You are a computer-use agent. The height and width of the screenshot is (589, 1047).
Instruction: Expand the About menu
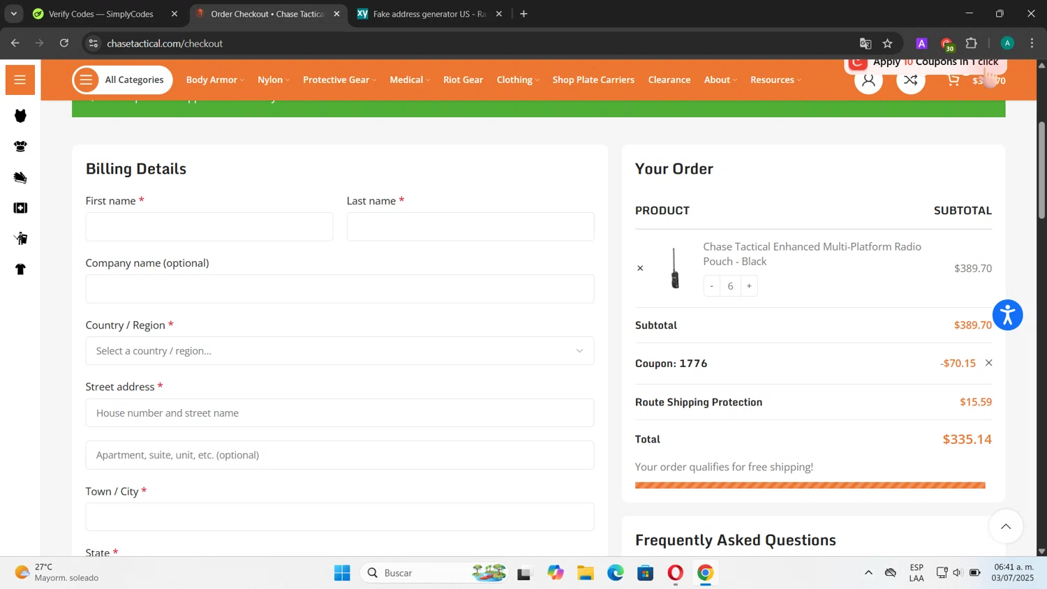click(720, 80)
